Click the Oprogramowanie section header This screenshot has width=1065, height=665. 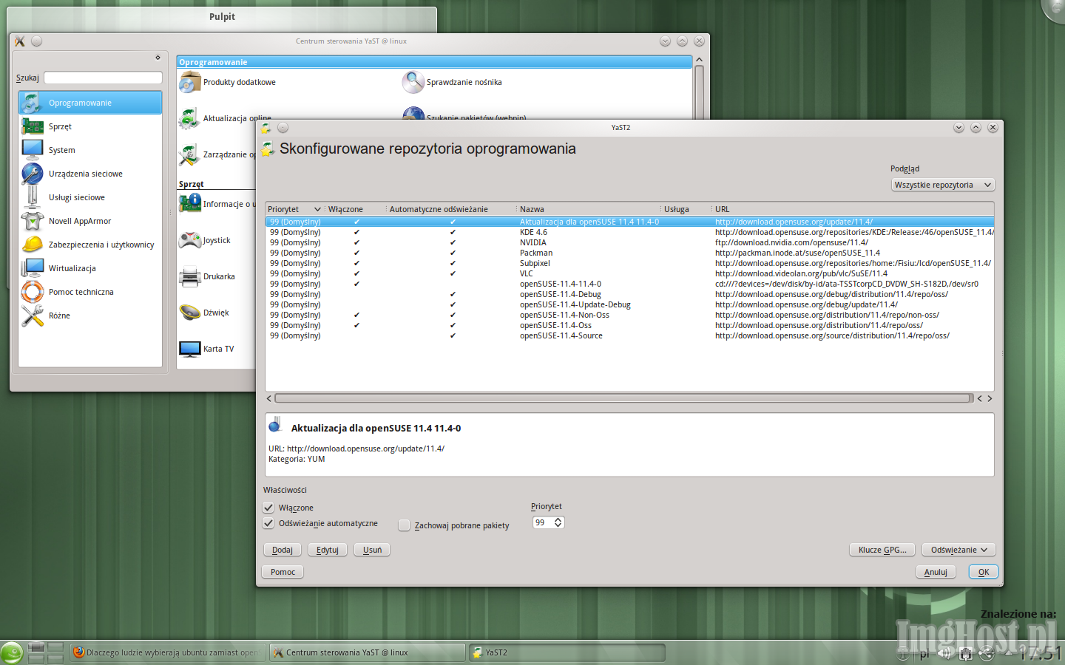tap(434, 62)
